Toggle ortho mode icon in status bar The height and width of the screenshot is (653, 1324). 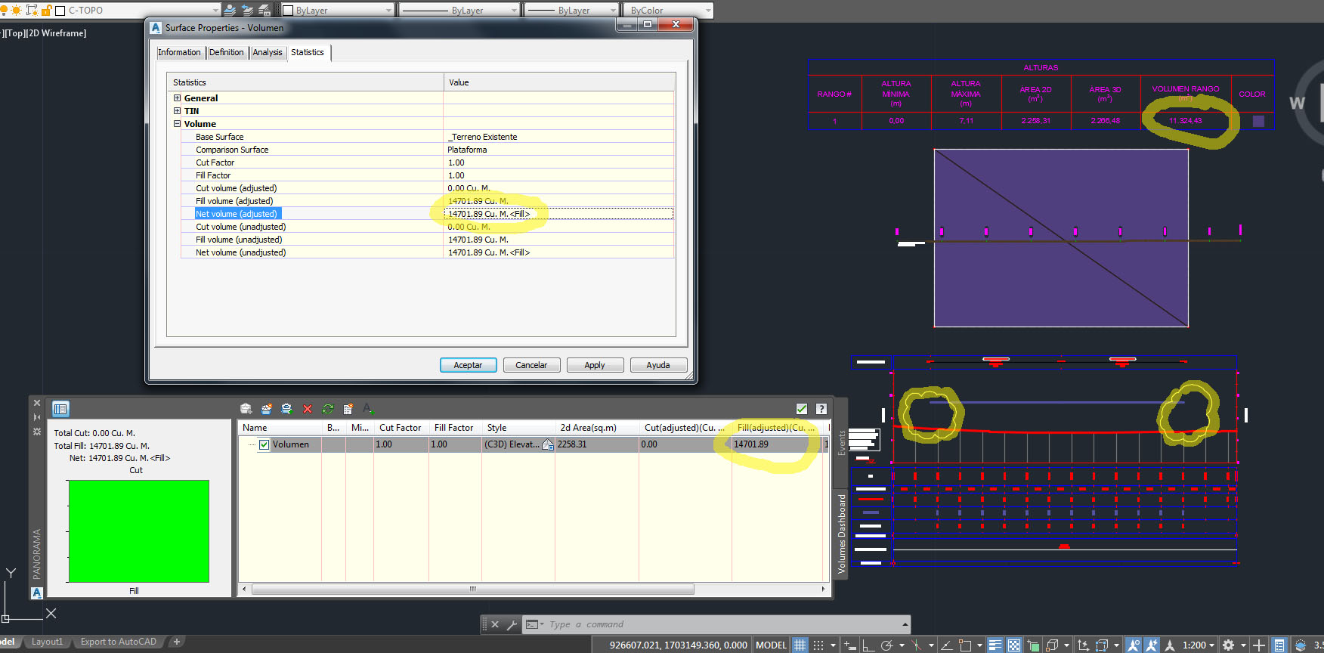(868, 645)
